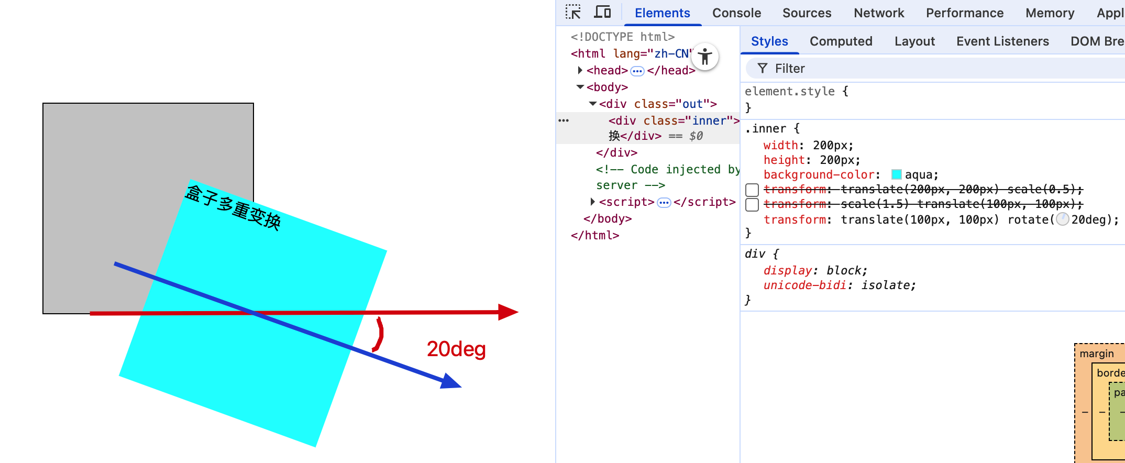The image size is (1125, 463).
Task: Switch to the Elements tab
Action: [x=663, y=13]
